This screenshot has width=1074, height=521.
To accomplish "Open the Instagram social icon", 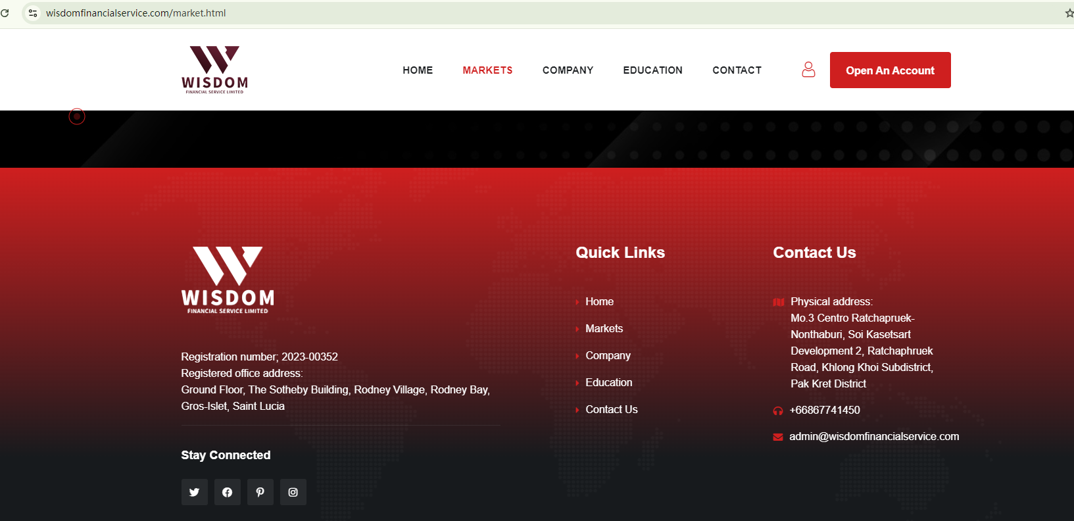I will point(293,492).
